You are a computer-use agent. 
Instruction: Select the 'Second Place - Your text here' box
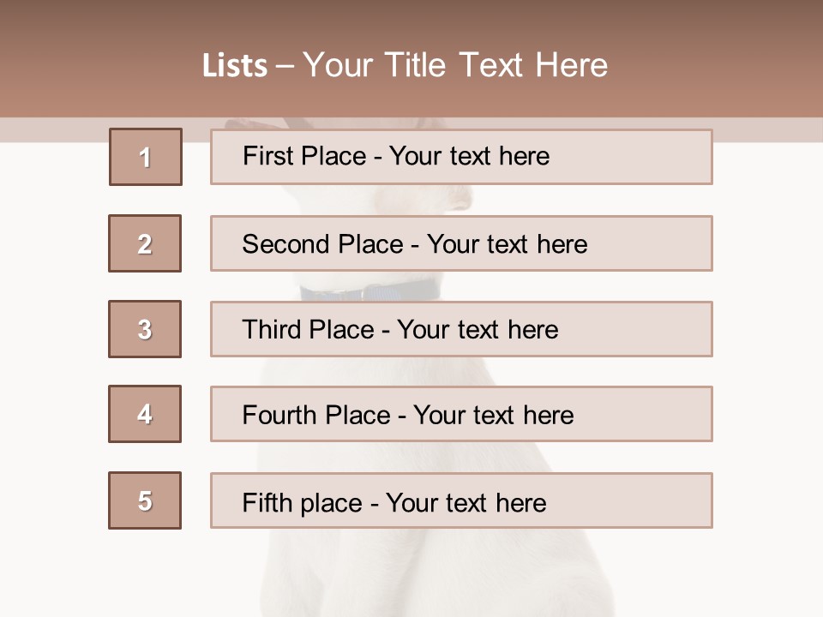tap(461, 243)
